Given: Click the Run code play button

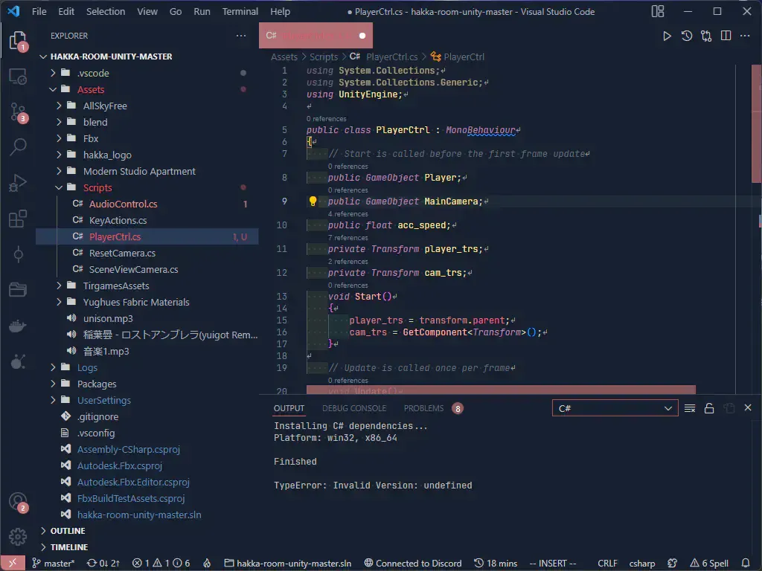Looking at the screenshot, I should (667, 36).
